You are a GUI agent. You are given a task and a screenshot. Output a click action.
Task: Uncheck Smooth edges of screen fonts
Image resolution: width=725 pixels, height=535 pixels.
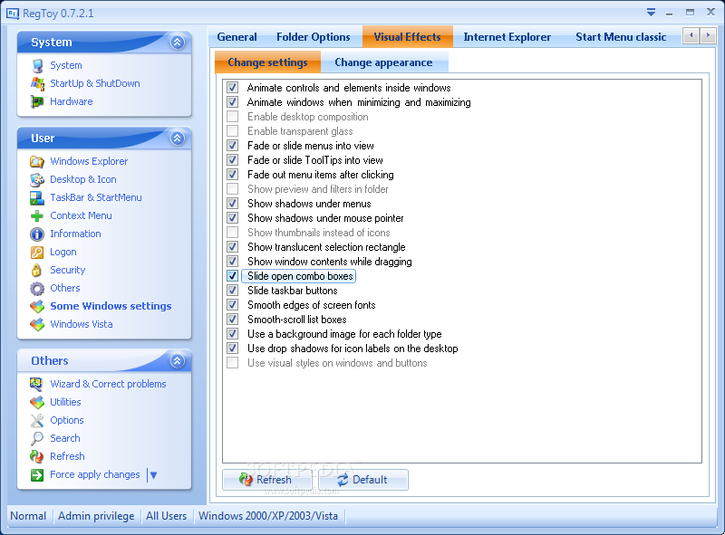[233, 304]
